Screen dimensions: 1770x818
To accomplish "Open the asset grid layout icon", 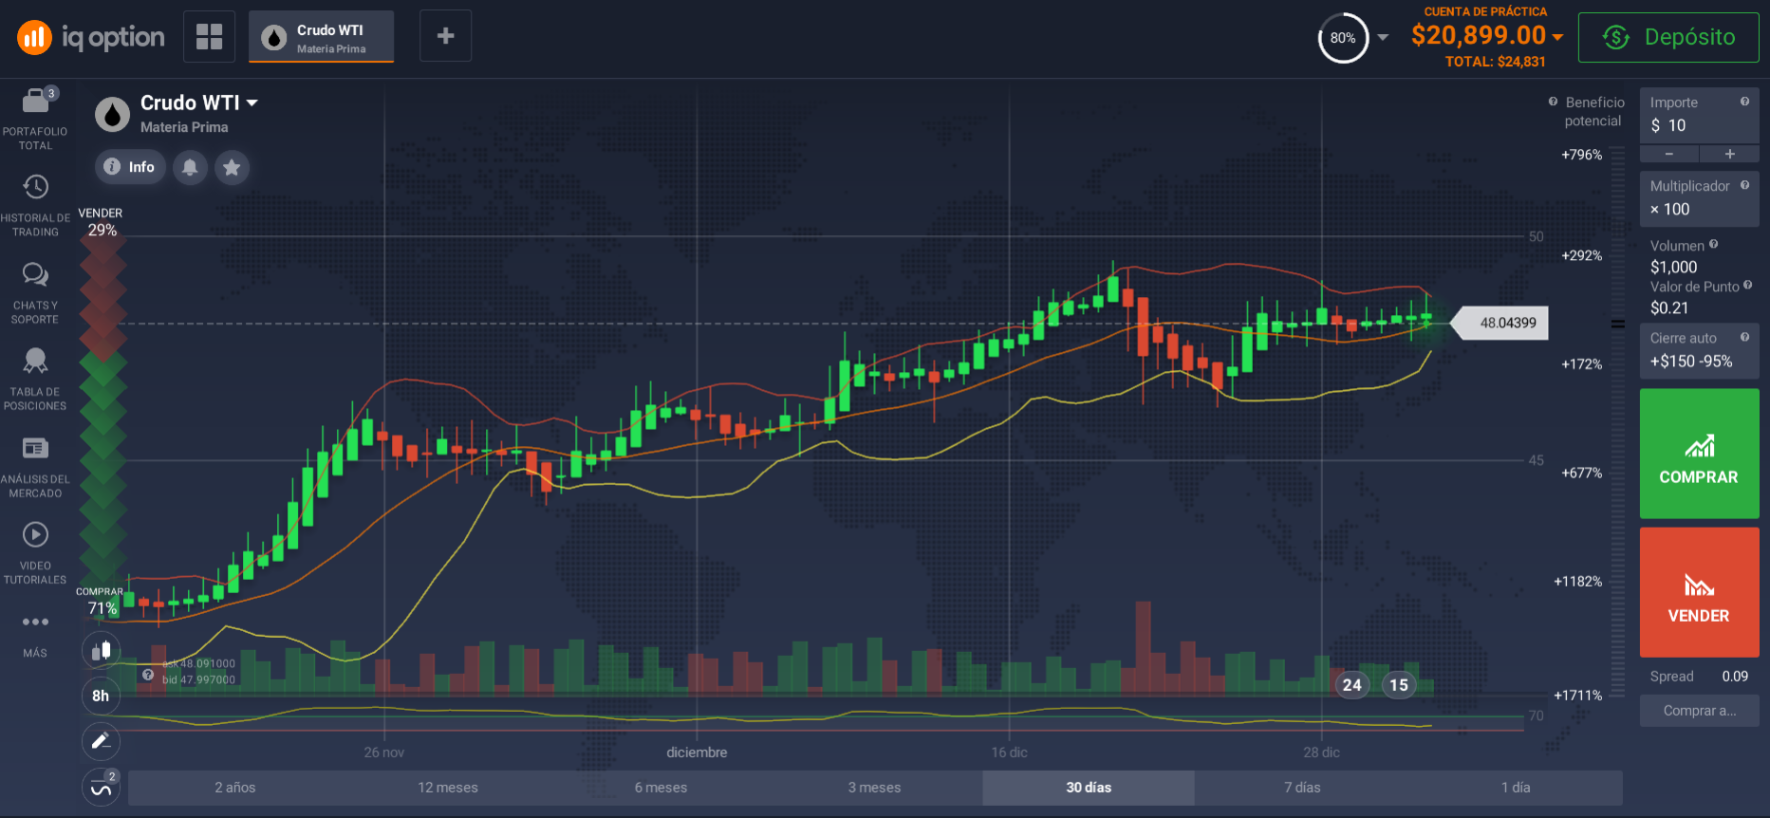I will coord(209,36).
